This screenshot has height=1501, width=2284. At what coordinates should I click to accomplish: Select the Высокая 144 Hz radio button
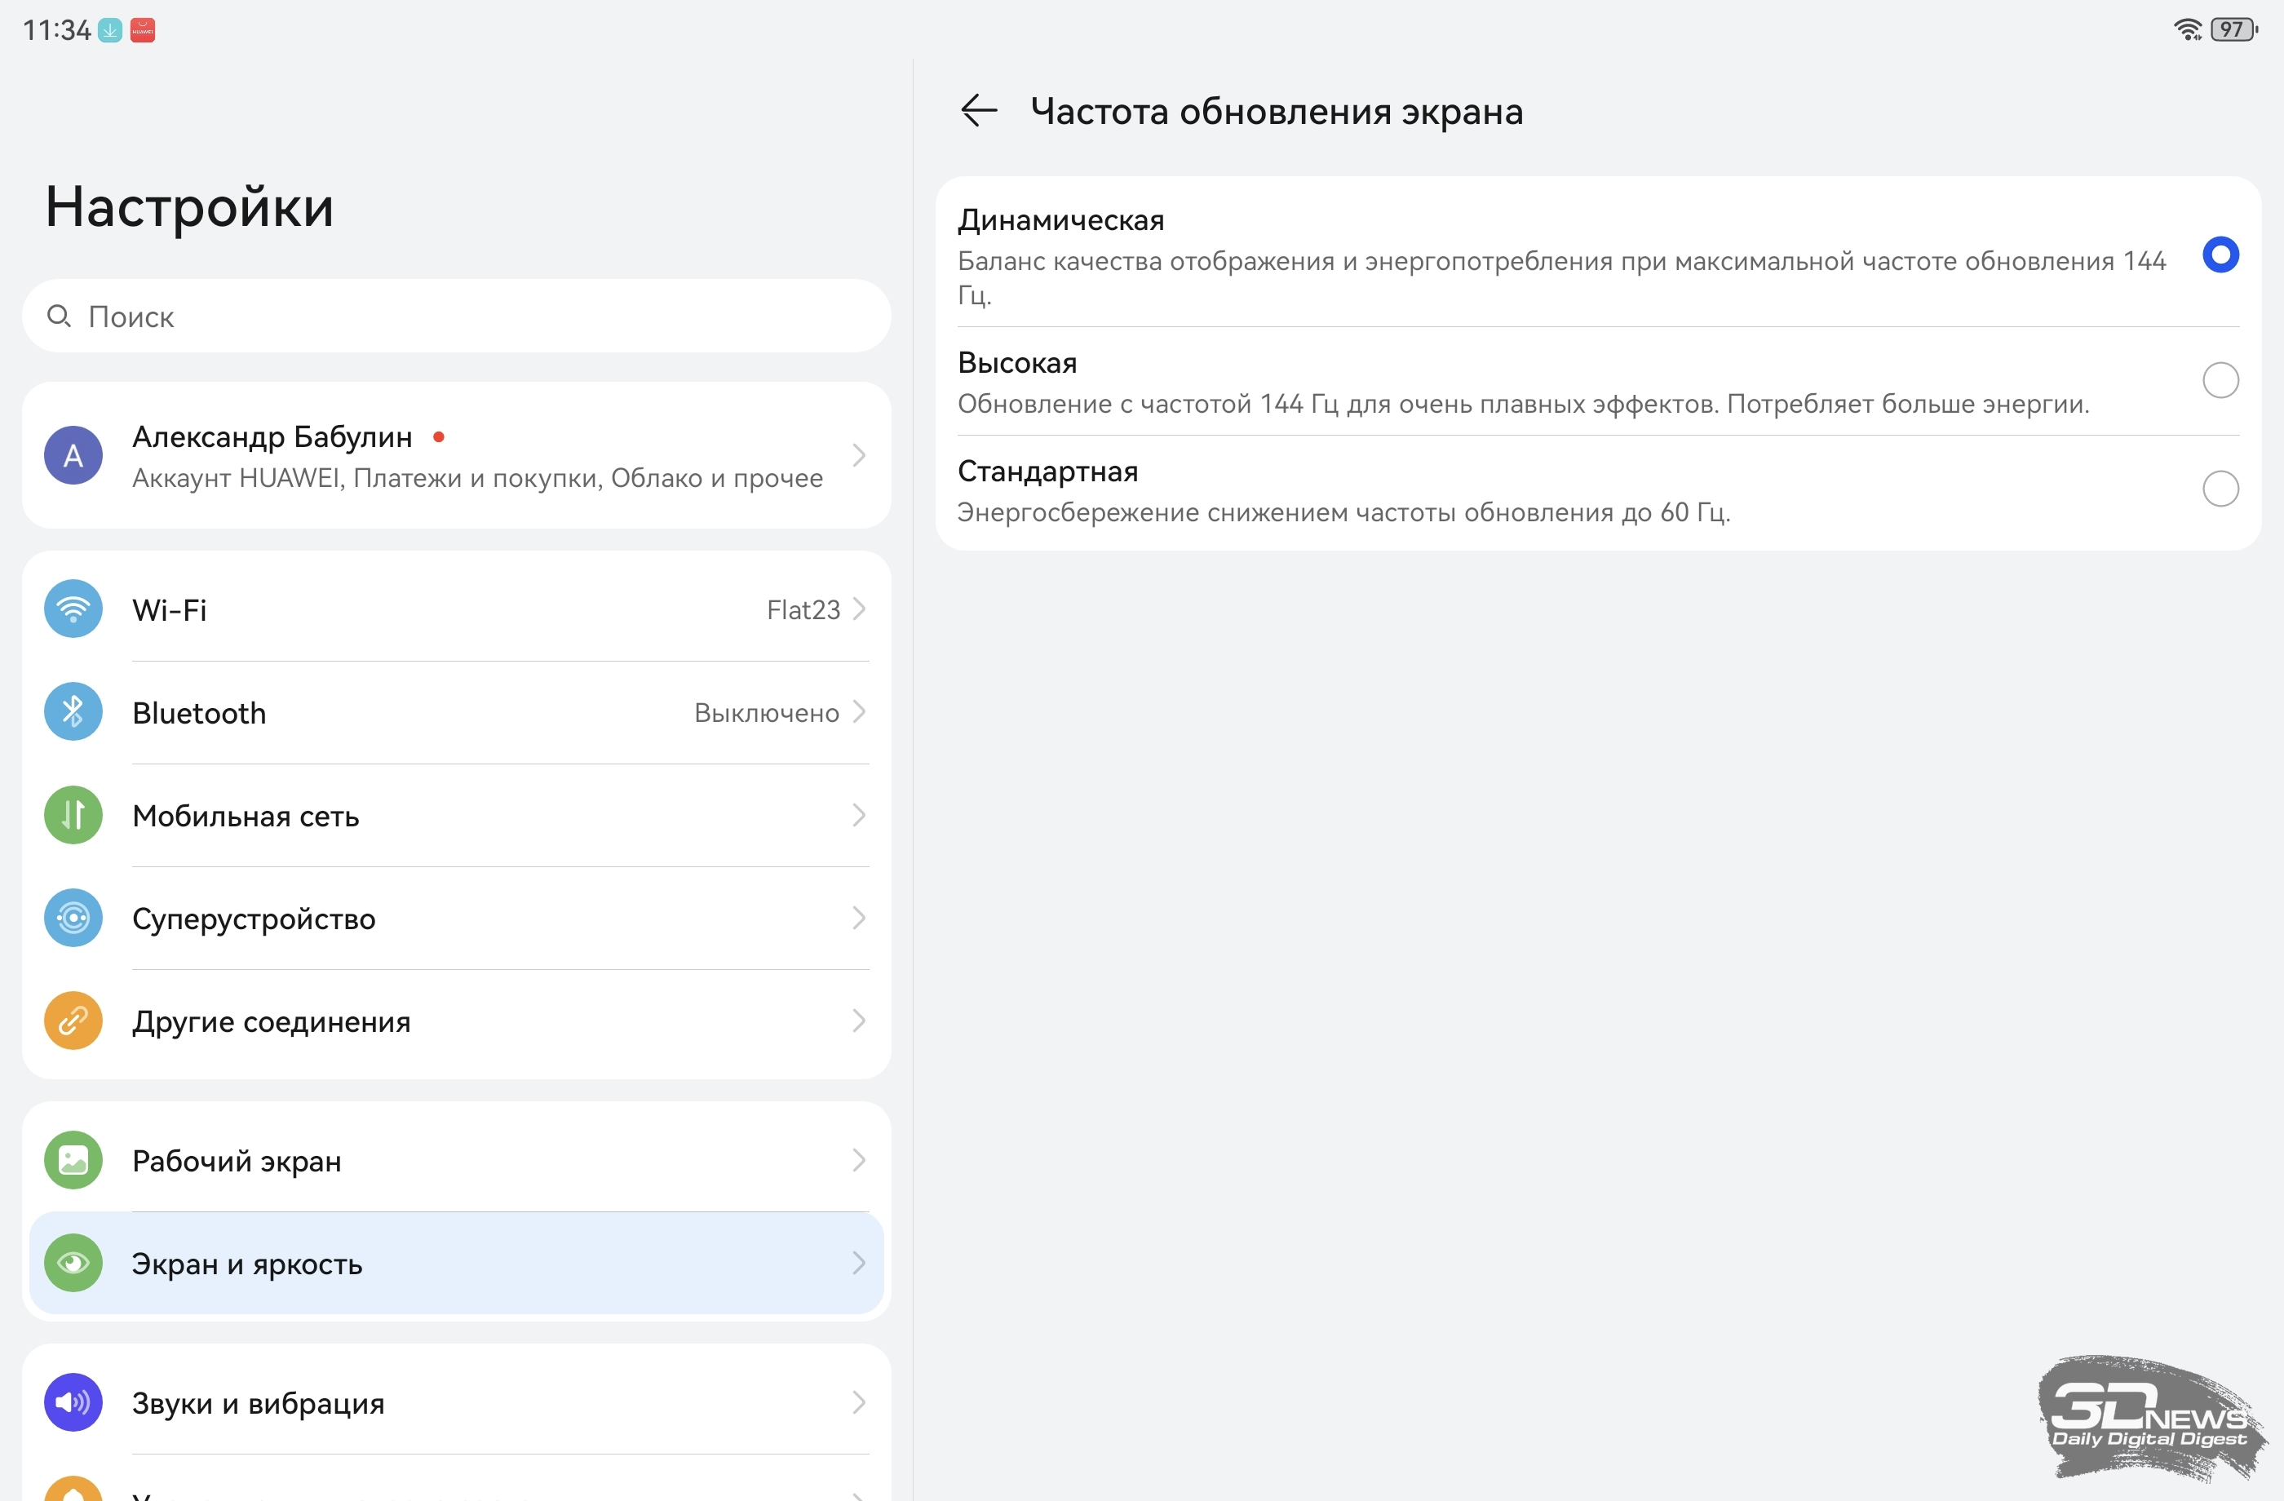2220,381
